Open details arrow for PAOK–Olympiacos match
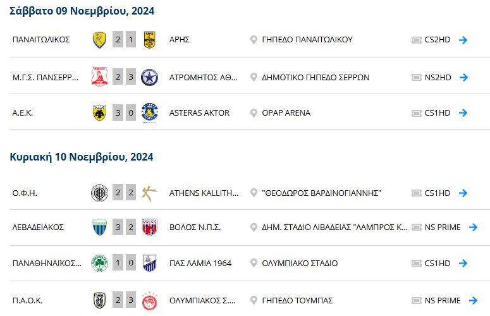The width and height of the screenshot is (490, 316). pyautogui.click(x=473, y=300)
